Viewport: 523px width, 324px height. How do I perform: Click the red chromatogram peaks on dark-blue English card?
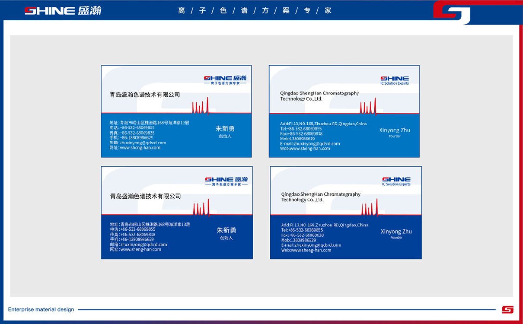click(370, 207)
